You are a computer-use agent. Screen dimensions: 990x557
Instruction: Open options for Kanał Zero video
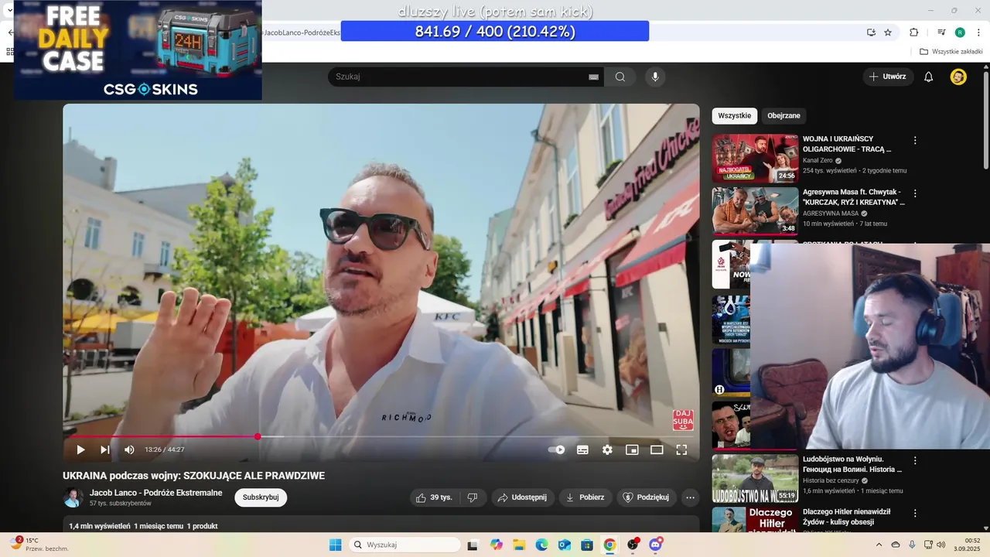coord(915,141)
